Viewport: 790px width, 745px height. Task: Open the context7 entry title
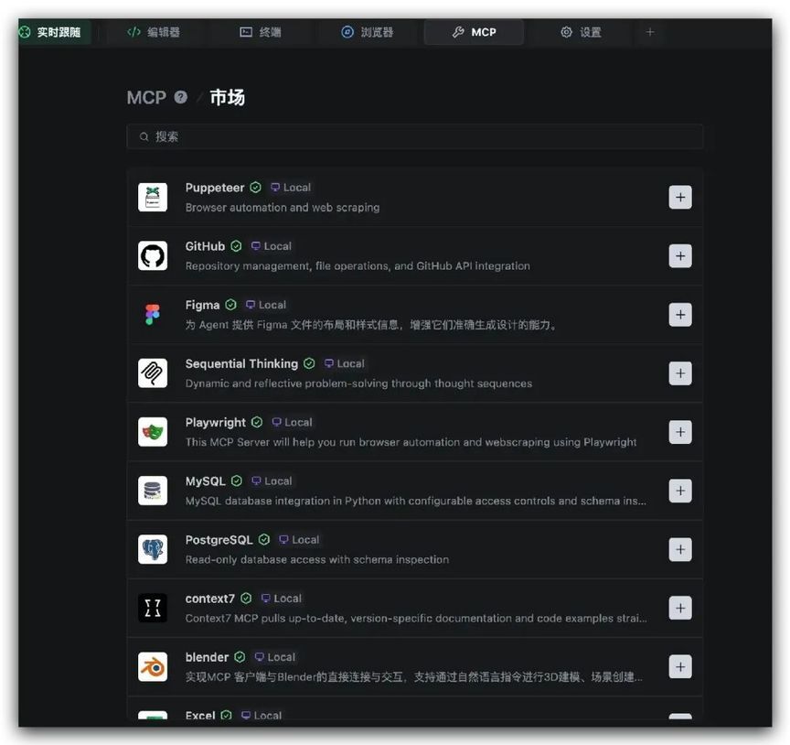(210, 599)
